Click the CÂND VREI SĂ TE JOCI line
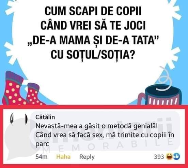Viewport: 188px width, 168px height. pos(93,26)
